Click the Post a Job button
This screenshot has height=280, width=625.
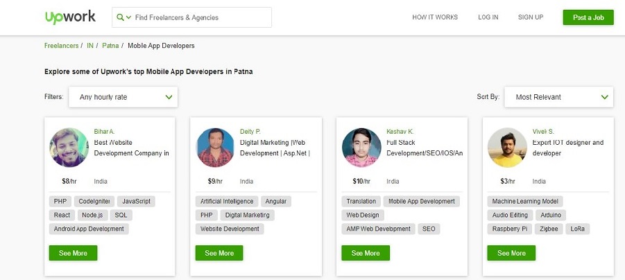pos(588,17)
